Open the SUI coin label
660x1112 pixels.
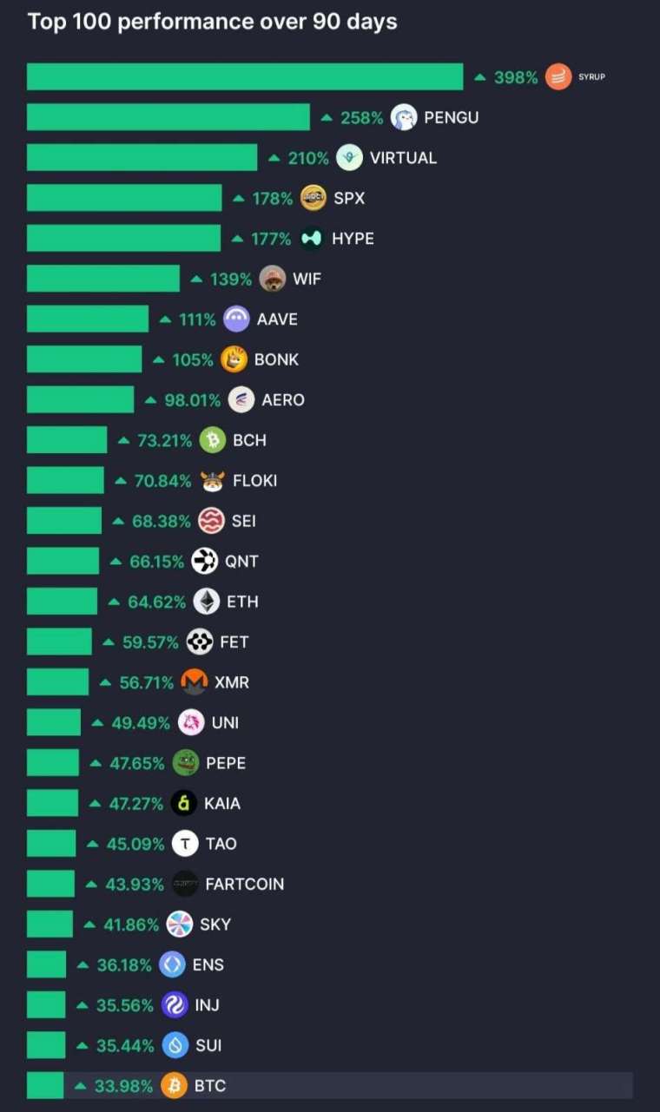[209, 1046]
